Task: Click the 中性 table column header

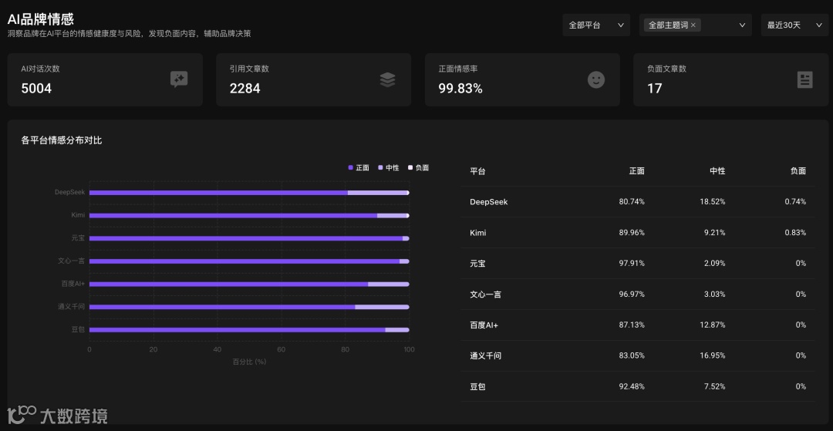Action: (x=718, y=171)
